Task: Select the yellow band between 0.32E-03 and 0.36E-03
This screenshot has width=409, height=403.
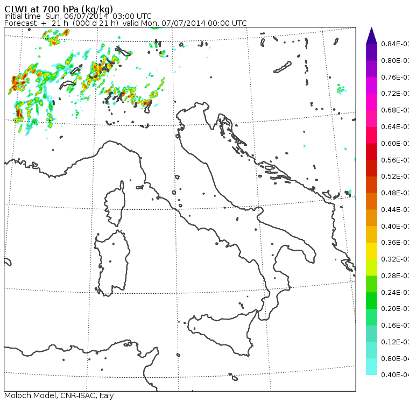Action: tap(371, 251)
